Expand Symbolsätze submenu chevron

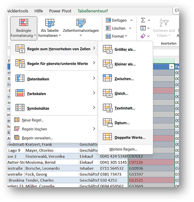coord(94,108)
